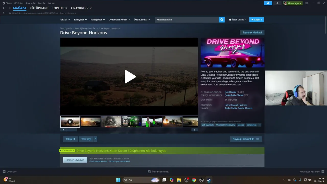Expand the Kategoriler dropdown
Viewport: 327px width, 184px height.
[x=98, y=20]
